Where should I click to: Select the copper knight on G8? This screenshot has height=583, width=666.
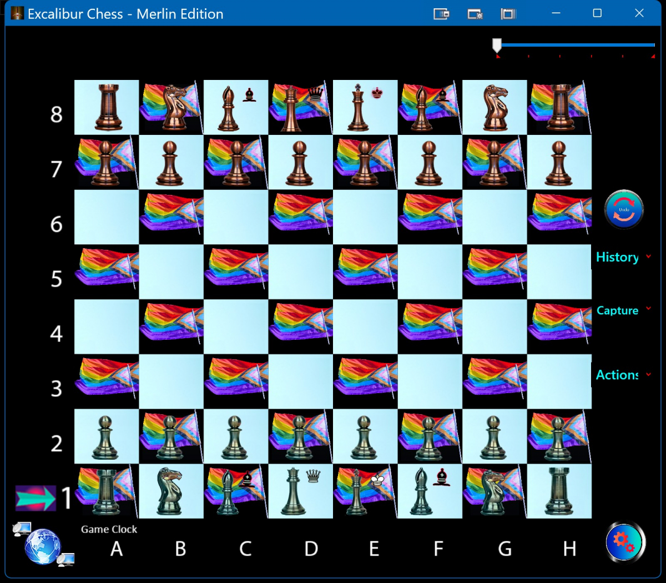click(x=494, y=107)
